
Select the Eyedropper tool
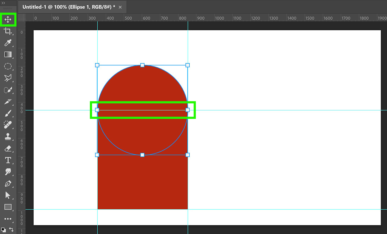8,43
